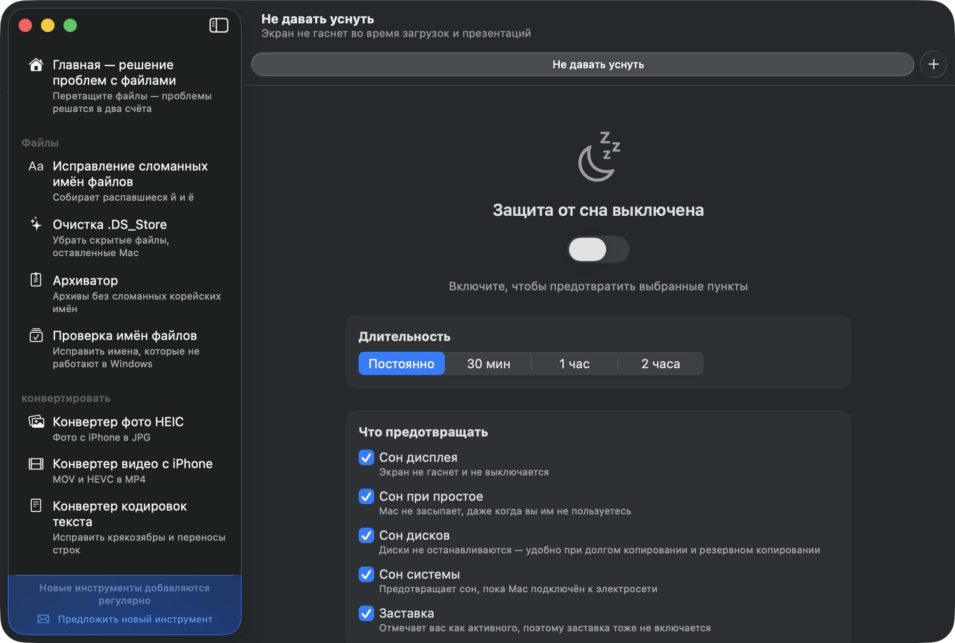This screenshot has height=643, width=955.
Task: Click the Заставка label
Action: click(406, 613)
